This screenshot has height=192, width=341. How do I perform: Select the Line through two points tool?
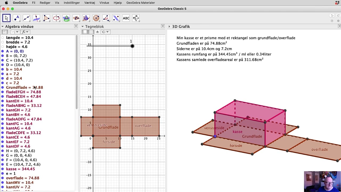tap(26, 18)
